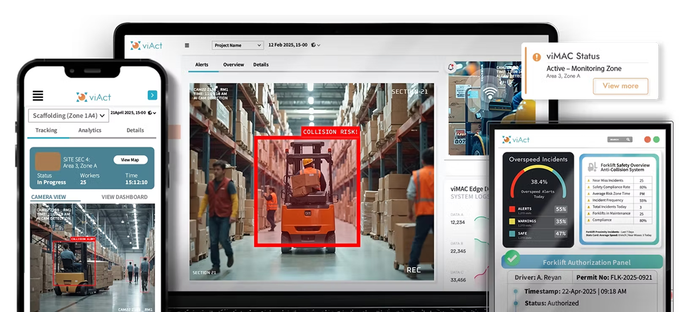Click the Forklift Authorization Panel header
Image resolution: width=684 pixels, height=312 pixels.
click(x=582, y=262)
